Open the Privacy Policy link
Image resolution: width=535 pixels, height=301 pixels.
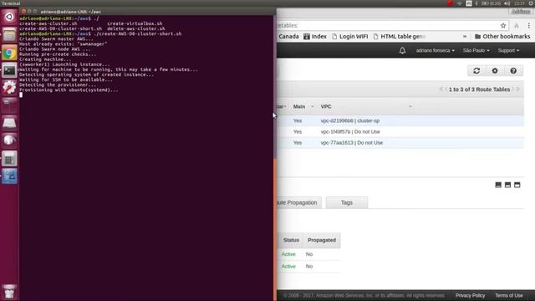(x=470, y=295)
